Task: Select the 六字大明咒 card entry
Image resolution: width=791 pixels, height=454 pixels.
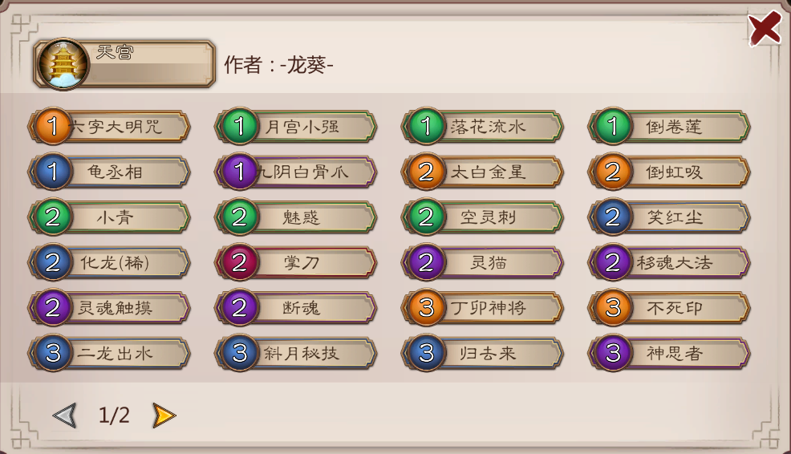Action: 109,126
